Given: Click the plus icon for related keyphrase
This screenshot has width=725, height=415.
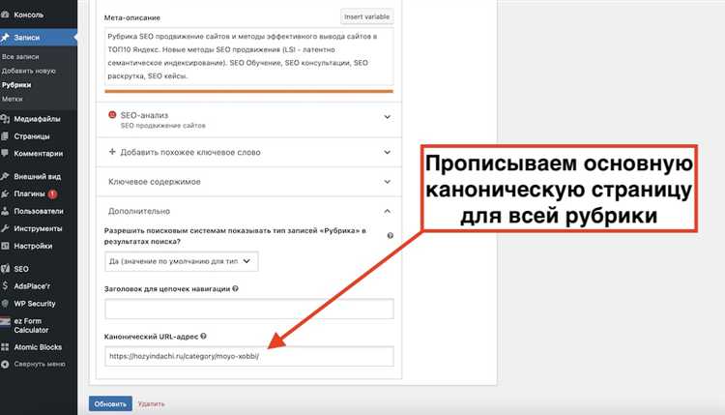Looking at the screenshot, I should 112,152.
